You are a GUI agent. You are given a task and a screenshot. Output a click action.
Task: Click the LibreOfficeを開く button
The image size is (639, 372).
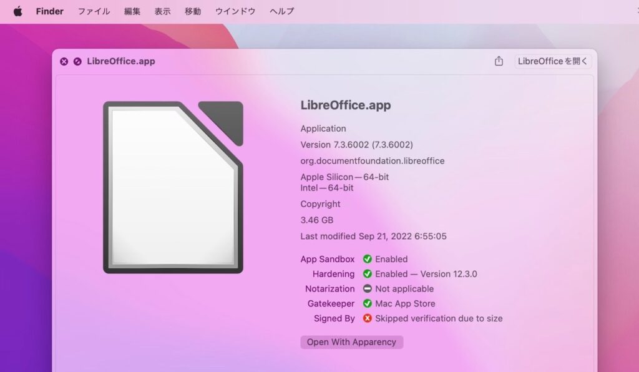click(x=552, y=61)
